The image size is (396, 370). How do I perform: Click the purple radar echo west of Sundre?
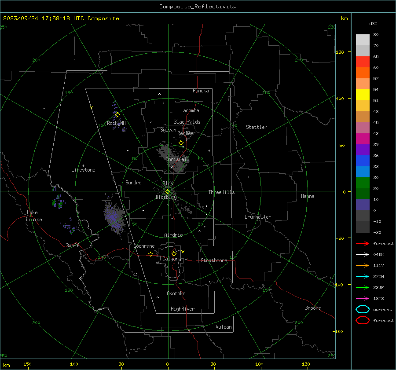tap(114, 218)
